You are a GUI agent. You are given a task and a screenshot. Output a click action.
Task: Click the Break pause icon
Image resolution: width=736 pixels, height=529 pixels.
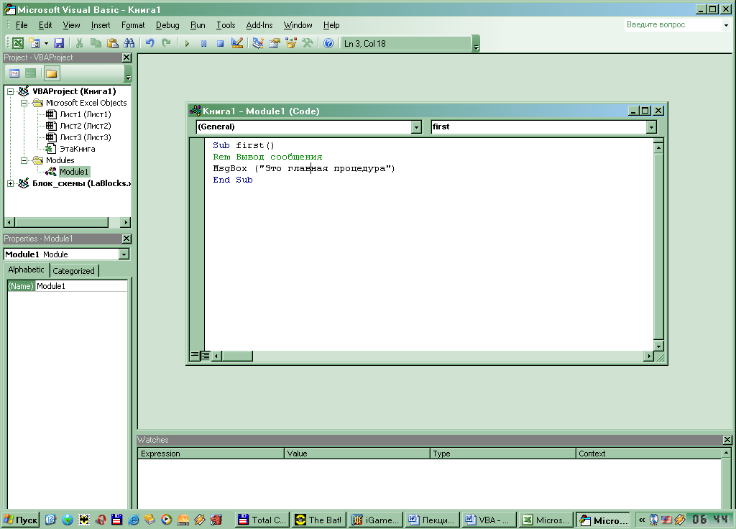pos(203,43)
